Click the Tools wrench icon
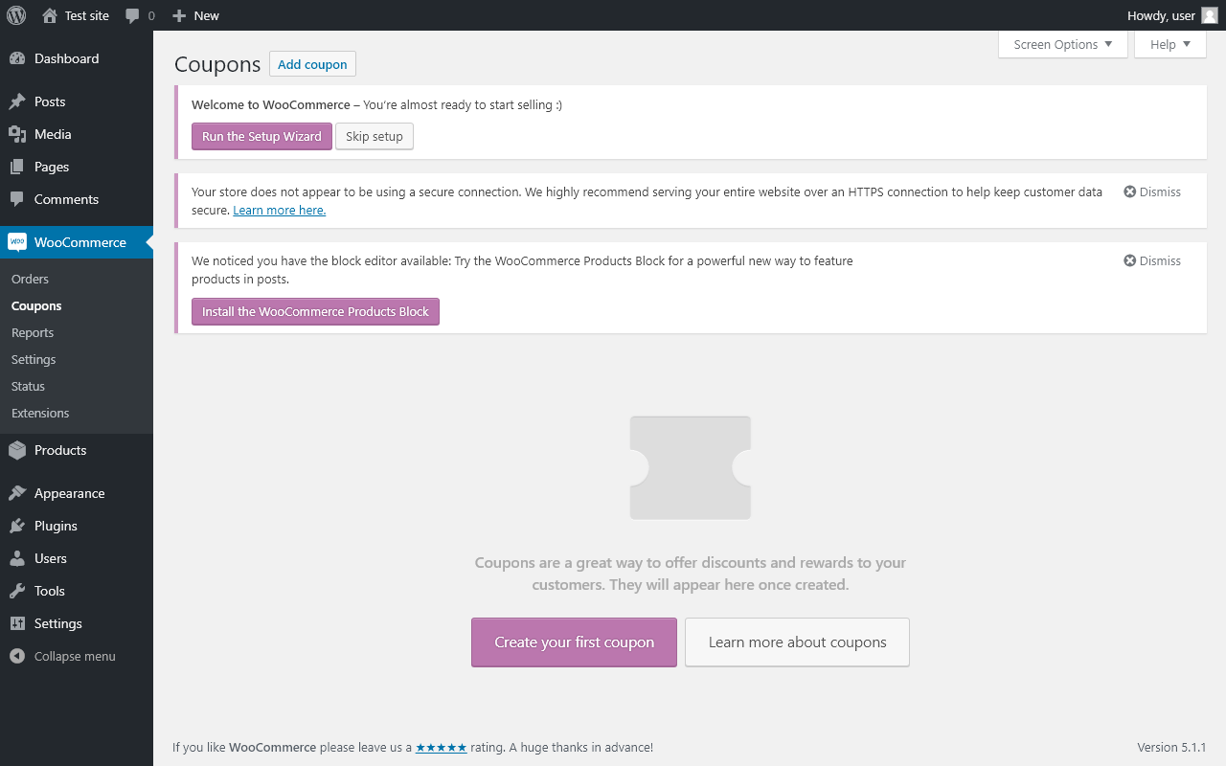1226x766 pixels. 17,591
